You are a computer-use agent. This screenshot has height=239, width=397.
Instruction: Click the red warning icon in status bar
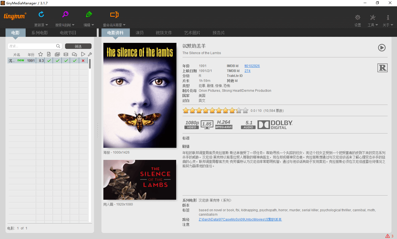pos(388,236)
